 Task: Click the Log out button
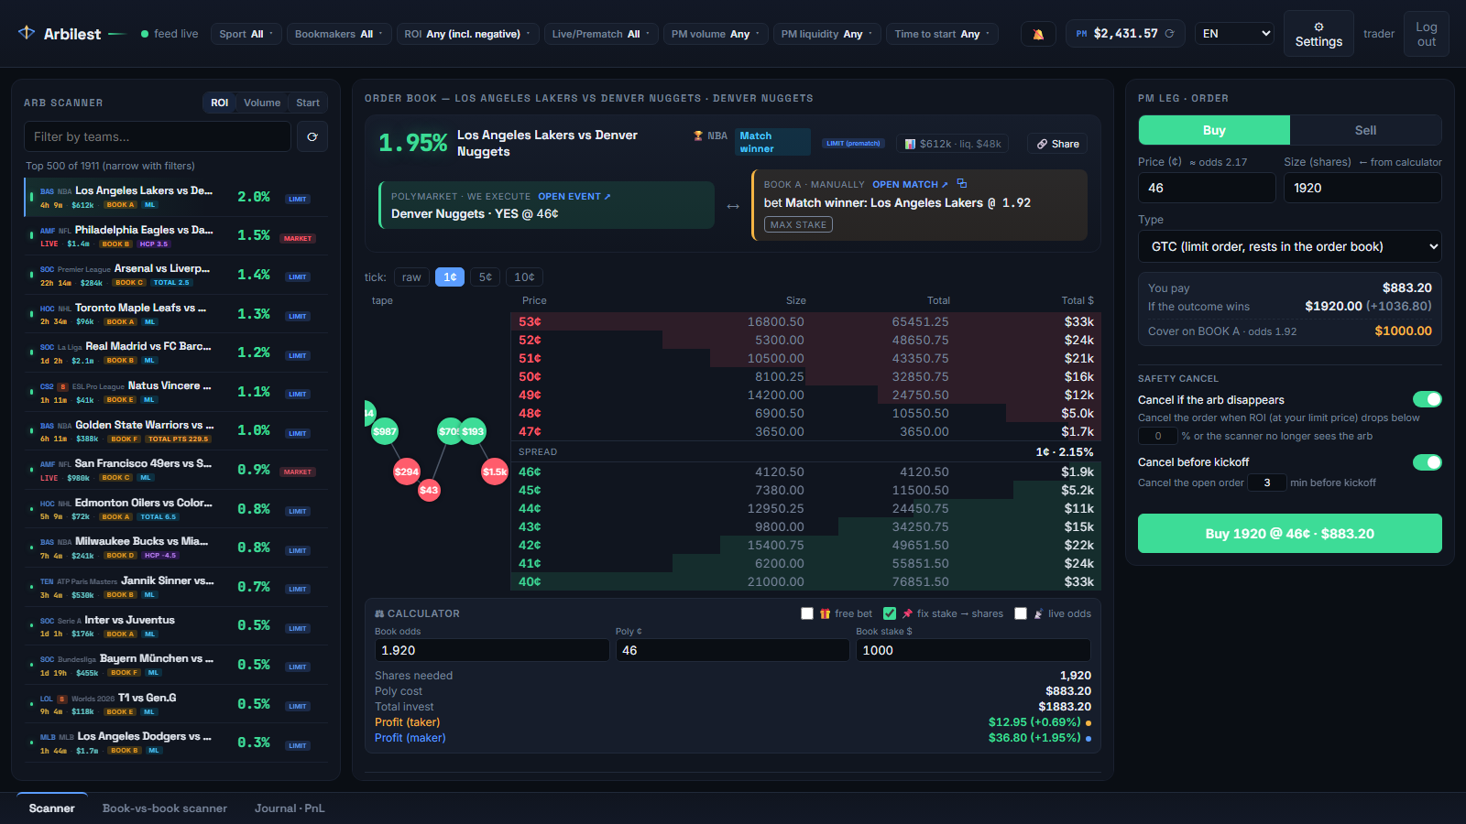pyautogui.click(x=1427, y=34)
